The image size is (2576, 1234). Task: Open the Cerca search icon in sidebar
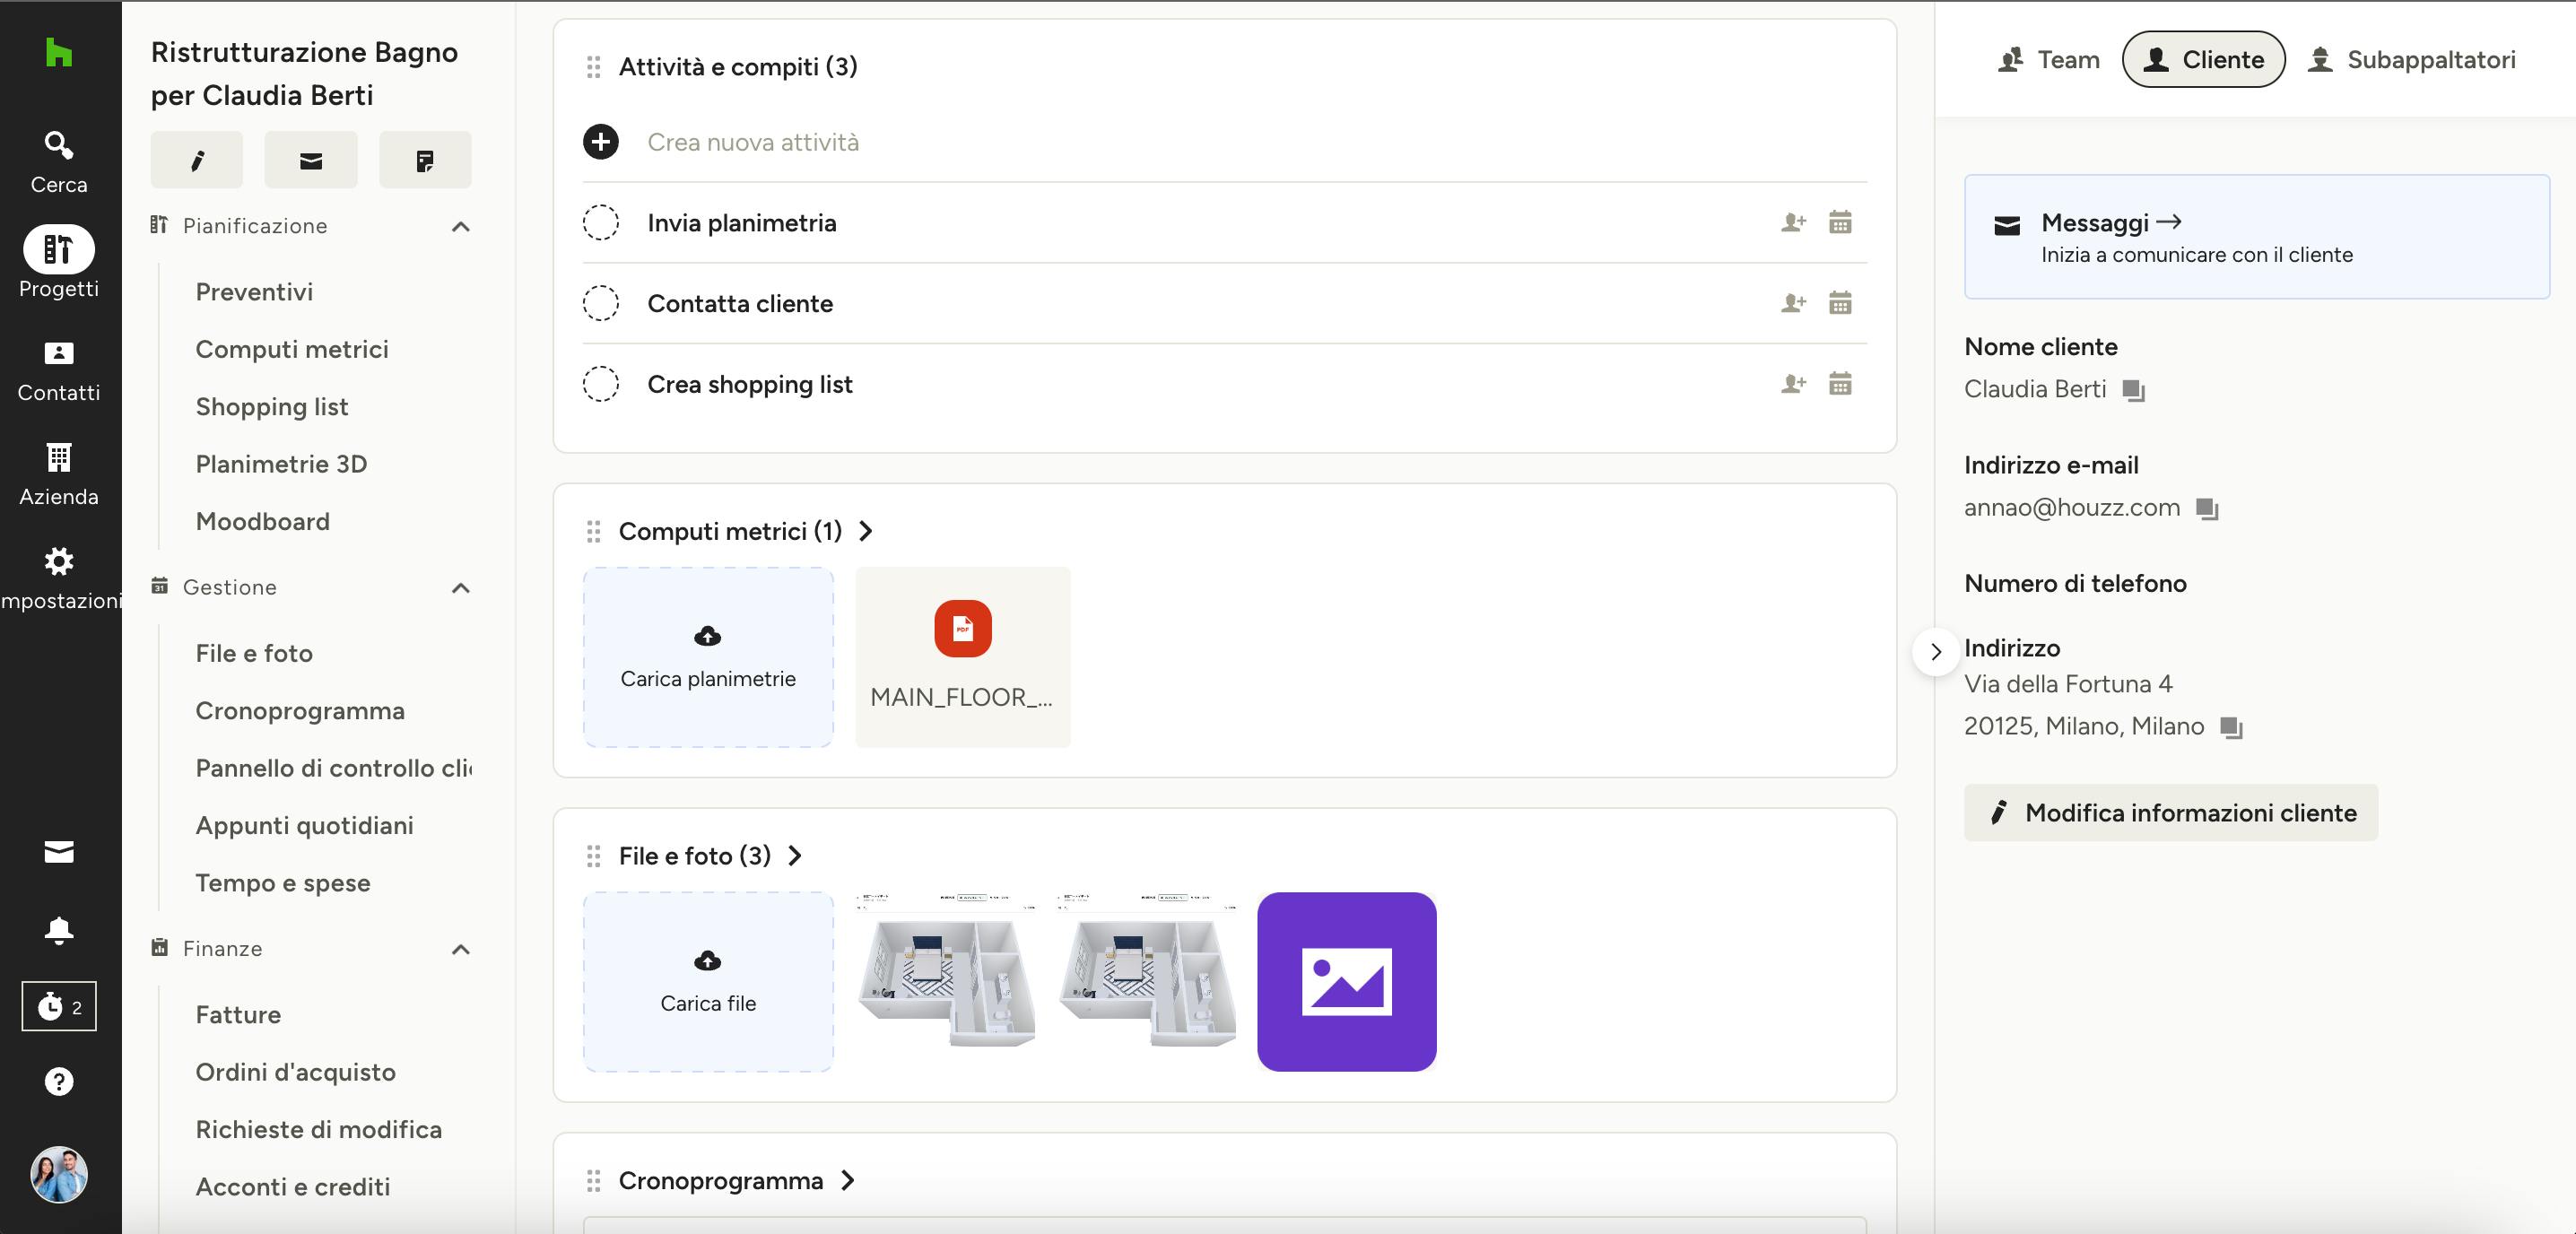coord(58,146)
